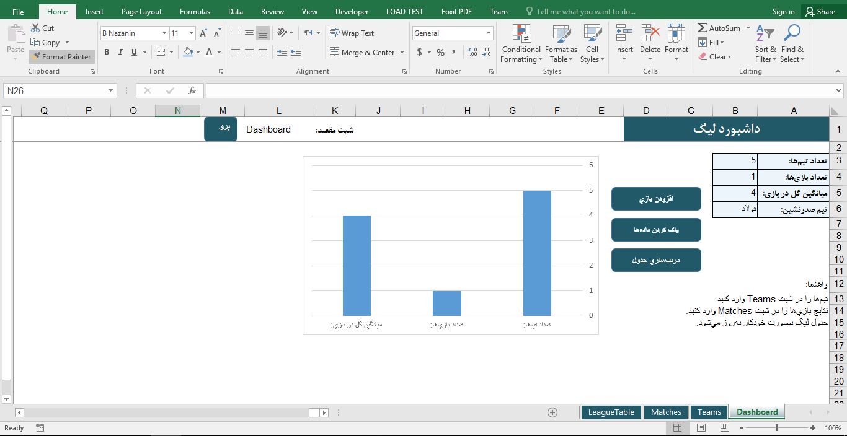
Task: Apply Align Left to the cell
Action: click(x=236, y=52)
